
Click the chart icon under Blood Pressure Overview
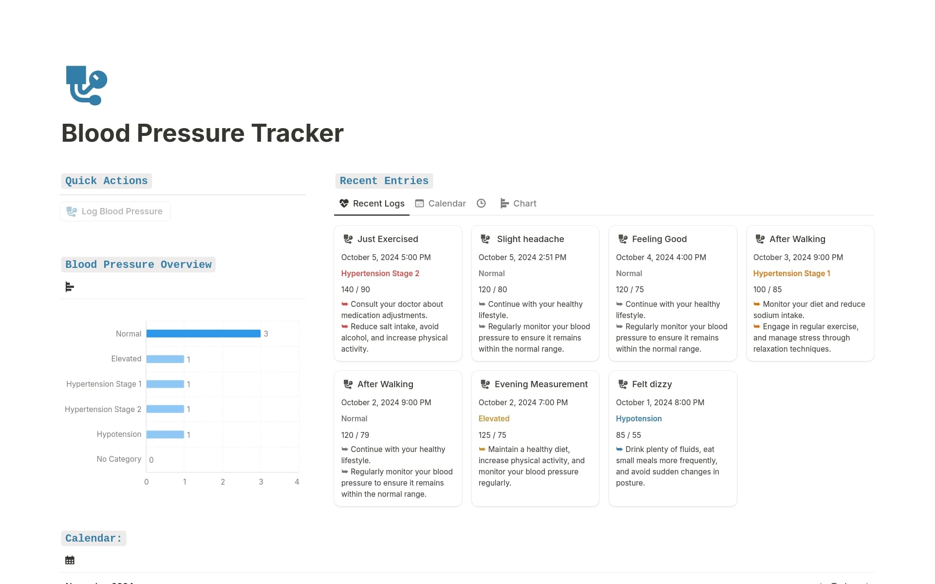(x=69, y=286)
